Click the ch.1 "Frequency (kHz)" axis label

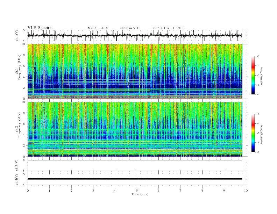[19, 67]
